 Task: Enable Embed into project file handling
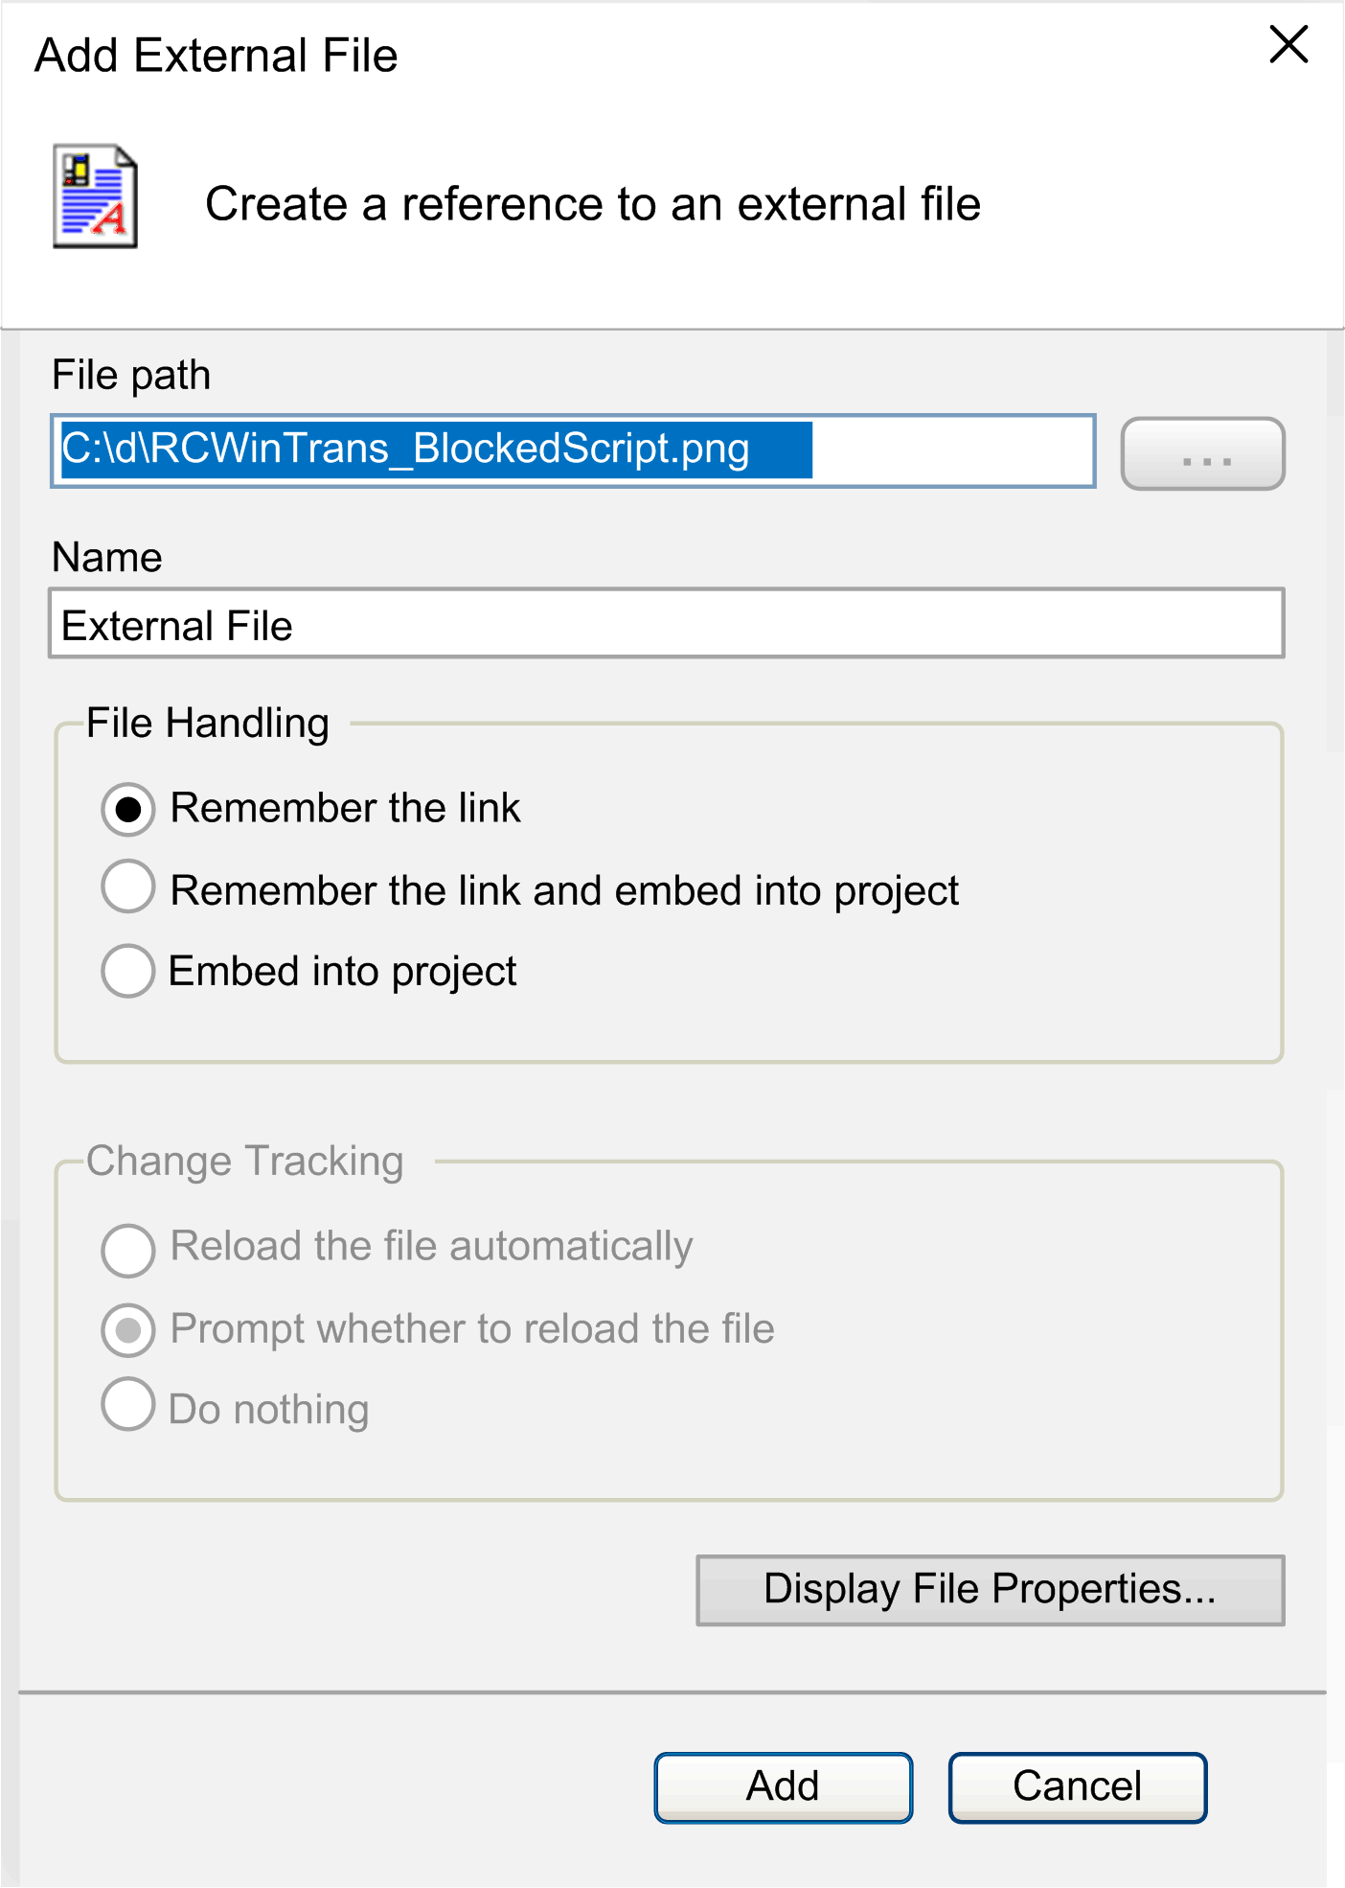pyautogui.click(x=127, y=971)
